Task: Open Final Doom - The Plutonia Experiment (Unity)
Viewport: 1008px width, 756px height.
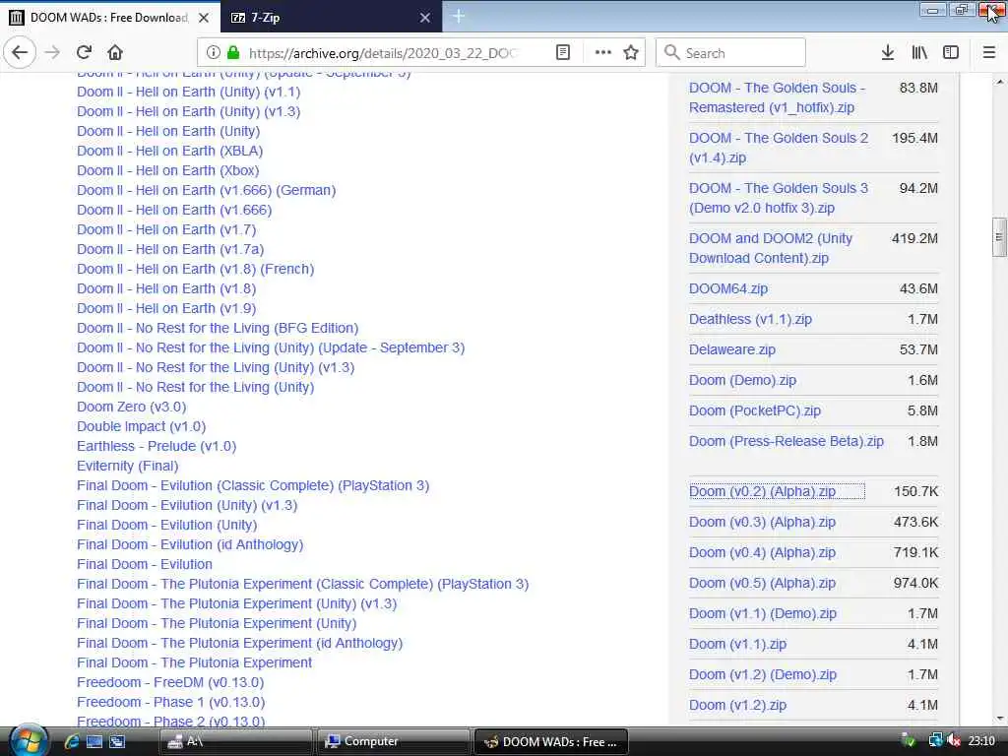Action: (x=217, y=623)
